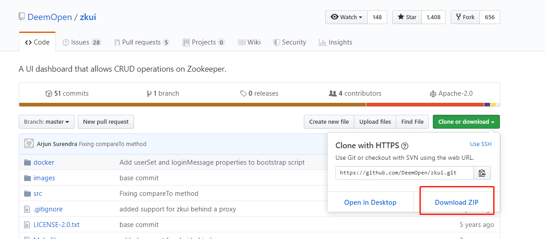Expand the Branch: master selector
This screenshot has width=545, height=239.
pos(46,122)
